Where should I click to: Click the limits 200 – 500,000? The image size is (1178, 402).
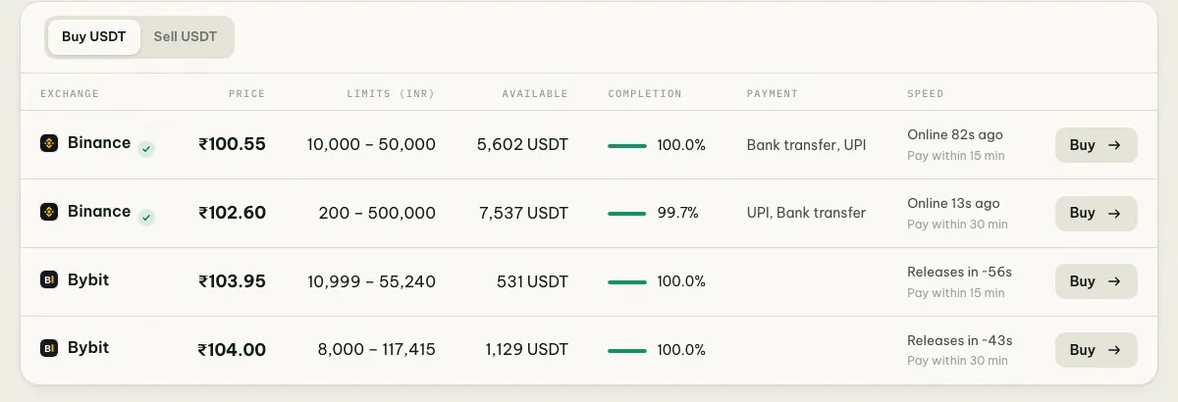pyautogui.click(x=377, y=213)
